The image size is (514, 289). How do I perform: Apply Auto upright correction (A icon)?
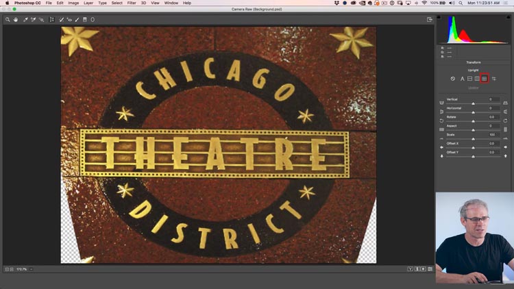point(462,79)
